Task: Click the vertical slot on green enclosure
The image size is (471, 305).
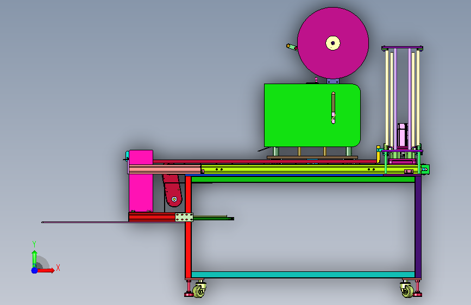Action: [333, 108]
